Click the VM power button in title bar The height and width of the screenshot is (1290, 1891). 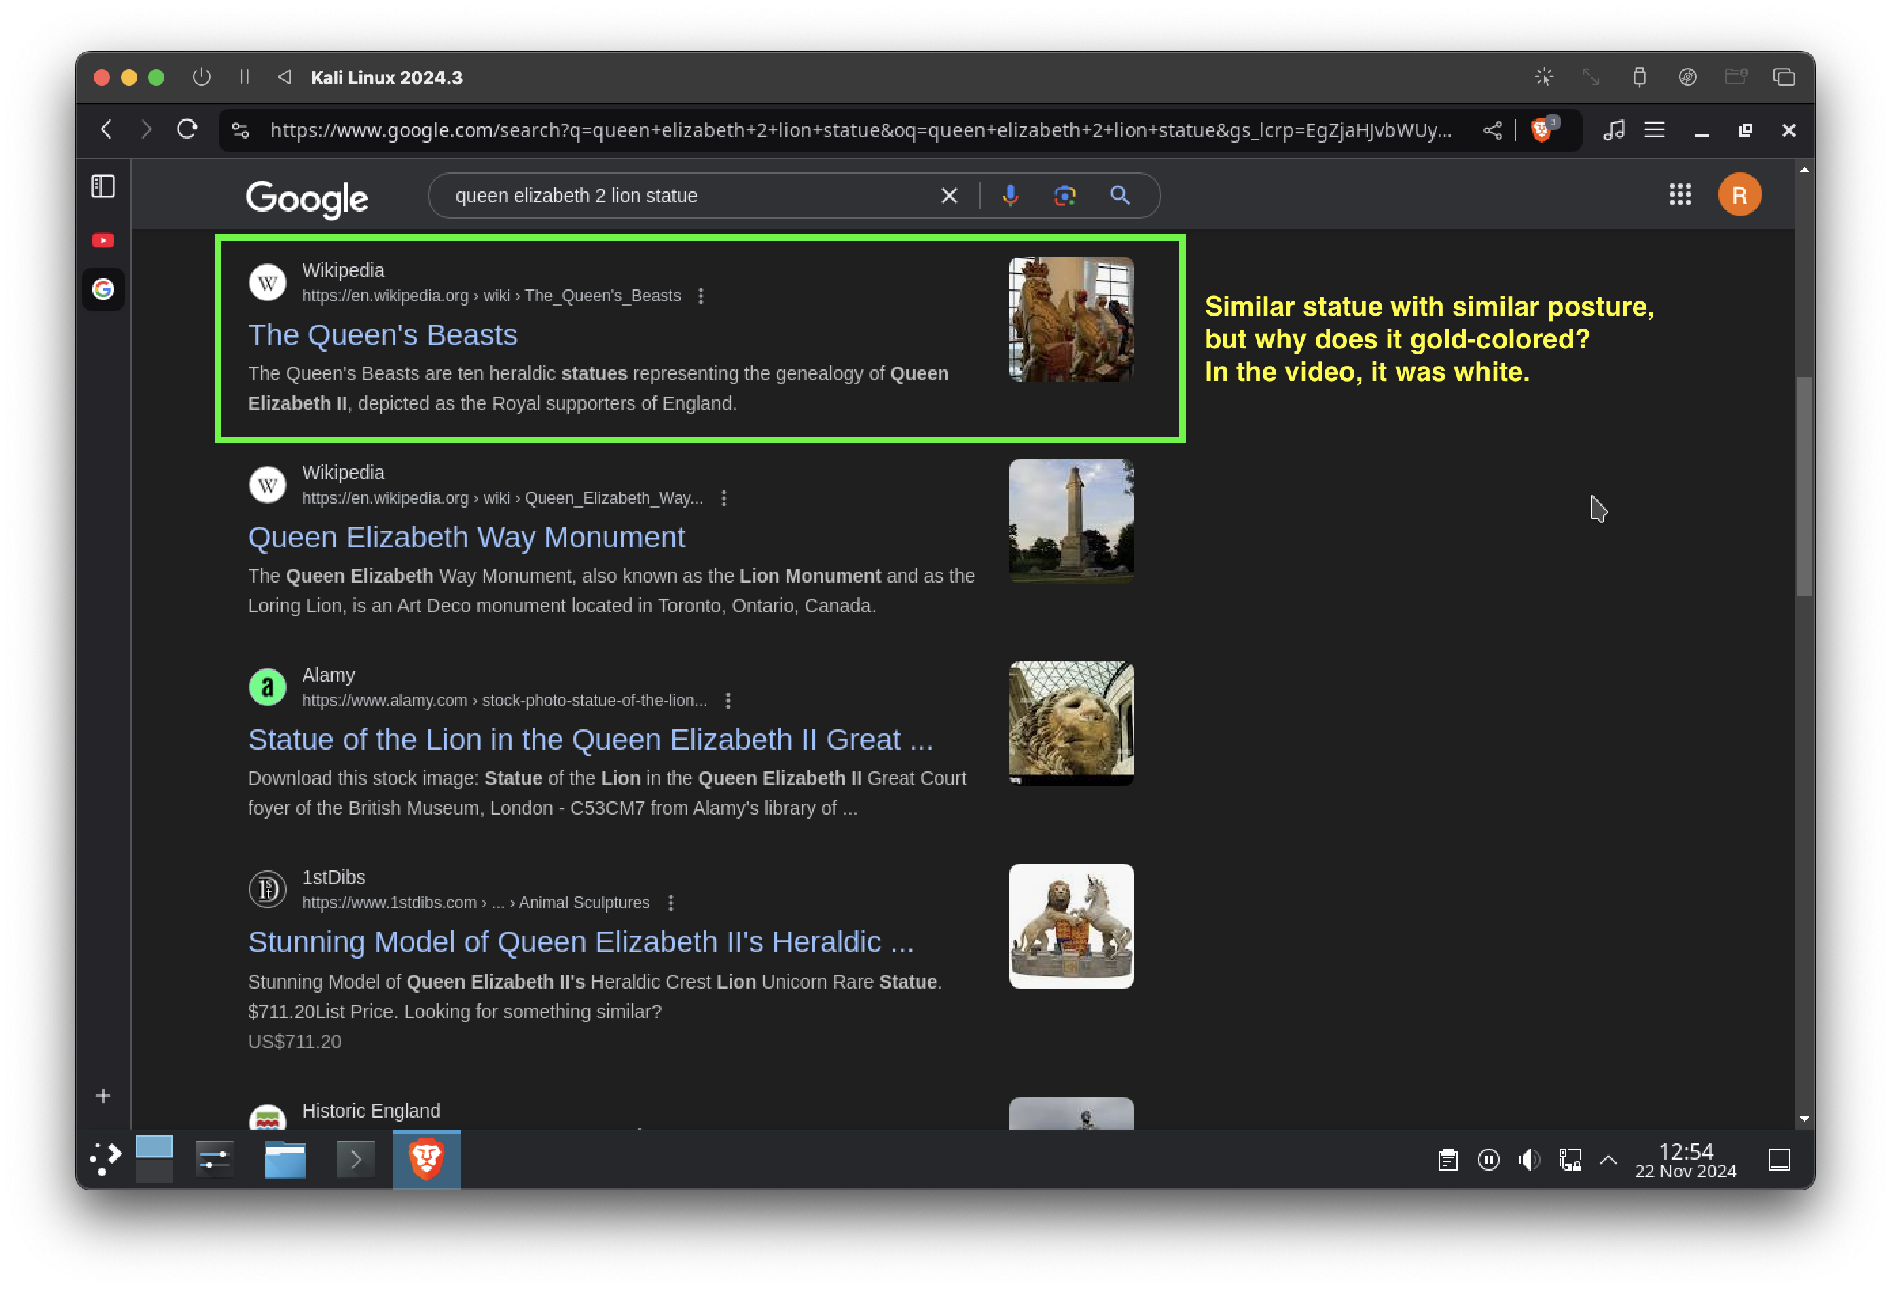point(201,77)
